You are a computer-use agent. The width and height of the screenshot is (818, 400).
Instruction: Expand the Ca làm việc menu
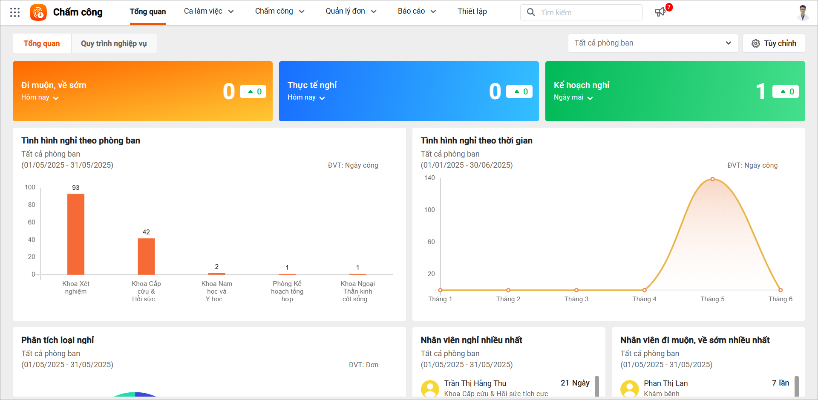pos(209,11)
